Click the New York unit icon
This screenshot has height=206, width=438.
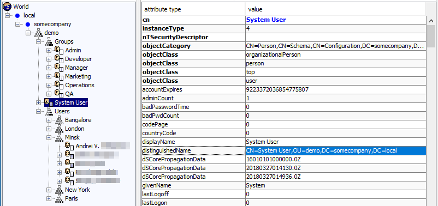59,190
